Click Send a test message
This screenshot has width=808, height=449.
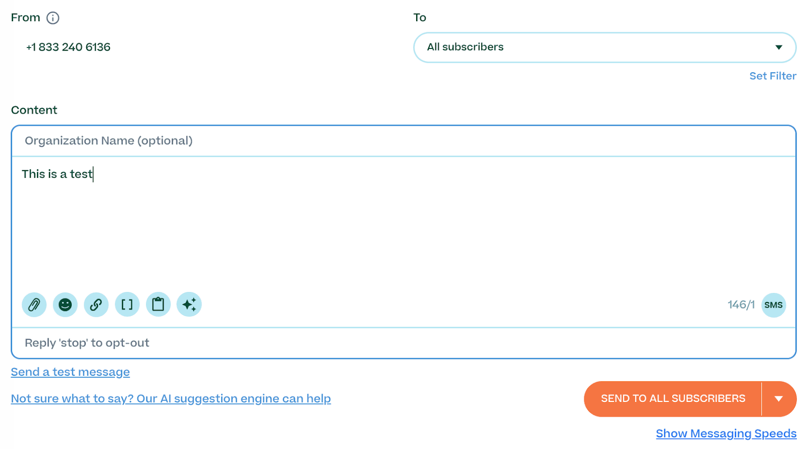(x=70, y=372)
